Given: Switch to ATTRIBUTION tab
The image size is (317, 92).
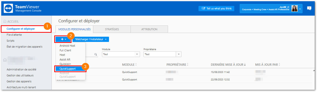Looking at the screenshot, I should tap(149, 29).
